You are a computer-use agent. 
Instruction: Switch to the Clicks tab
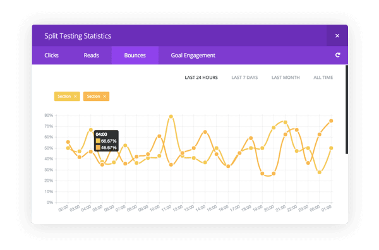click(52, 56)
